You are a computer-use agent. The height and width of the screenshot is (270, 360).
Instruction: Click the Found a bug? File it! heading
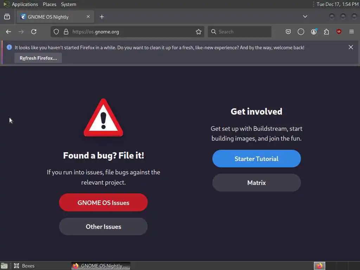[x=104, y=155]
